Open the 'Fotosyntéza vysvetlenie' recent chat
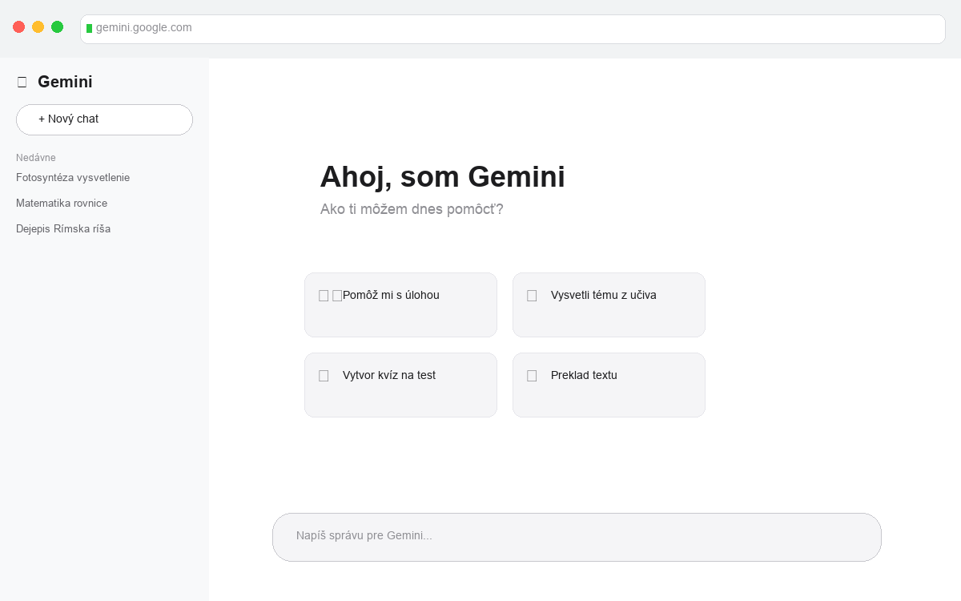The image size is (961, 601). [73, 177]
